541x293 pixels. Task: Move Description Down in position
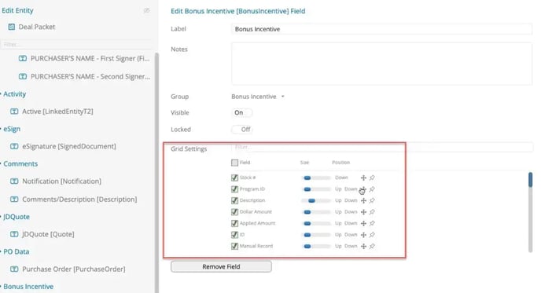(x=351, y=200)
